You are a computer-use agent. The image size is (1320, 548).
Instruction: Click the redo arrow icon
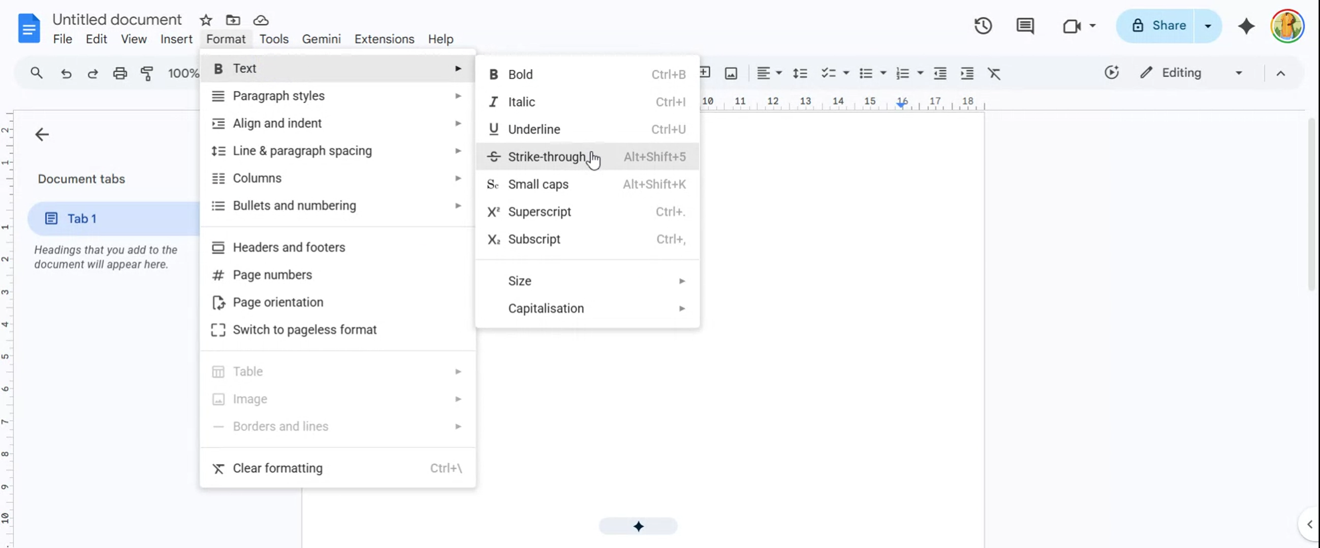pyautogui.click(x=93, y=74)
